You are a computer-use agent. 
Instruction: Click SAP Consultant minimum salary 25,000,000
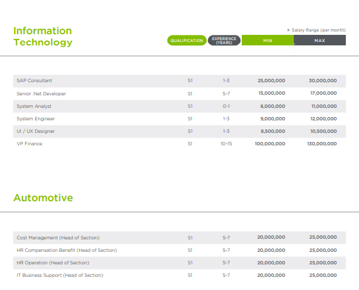tap(271, 81)
